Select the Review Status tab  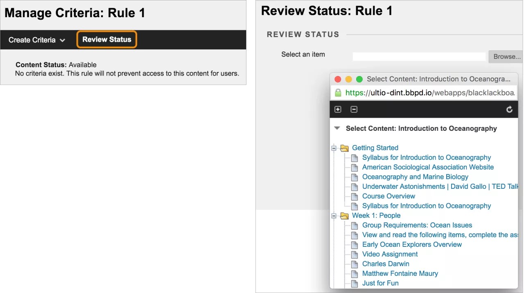[x=106, y=39]
